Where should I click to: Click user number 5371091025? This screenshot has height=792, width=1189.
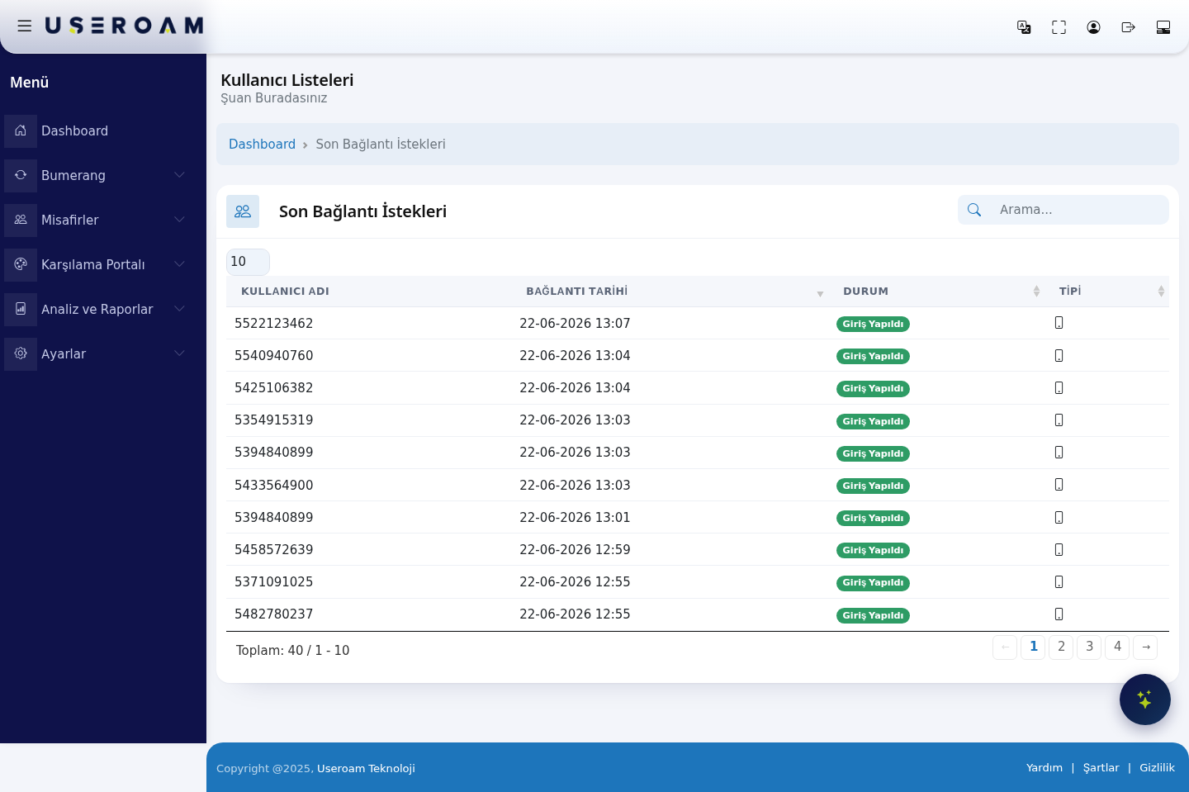click(273, 582)
